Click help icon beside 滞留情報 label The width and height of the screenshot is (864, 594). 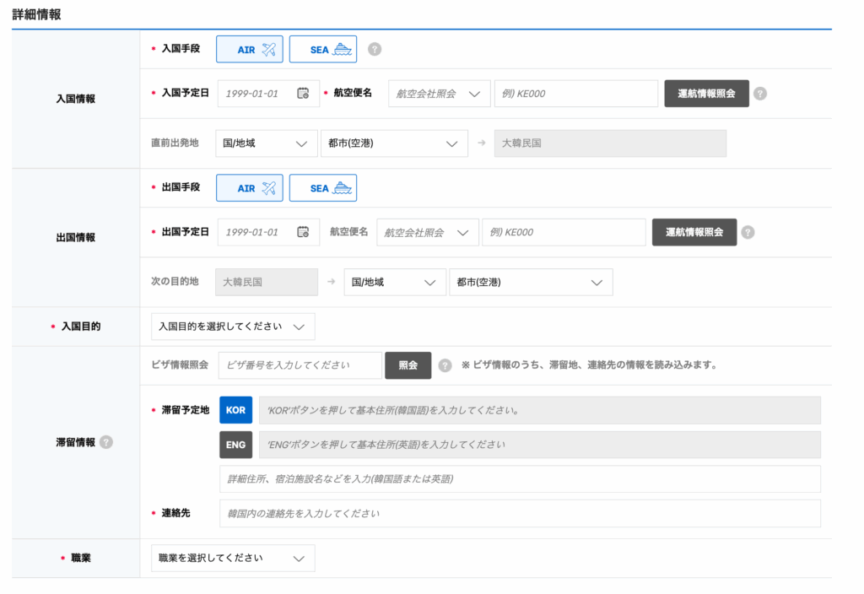coord(106,442)
